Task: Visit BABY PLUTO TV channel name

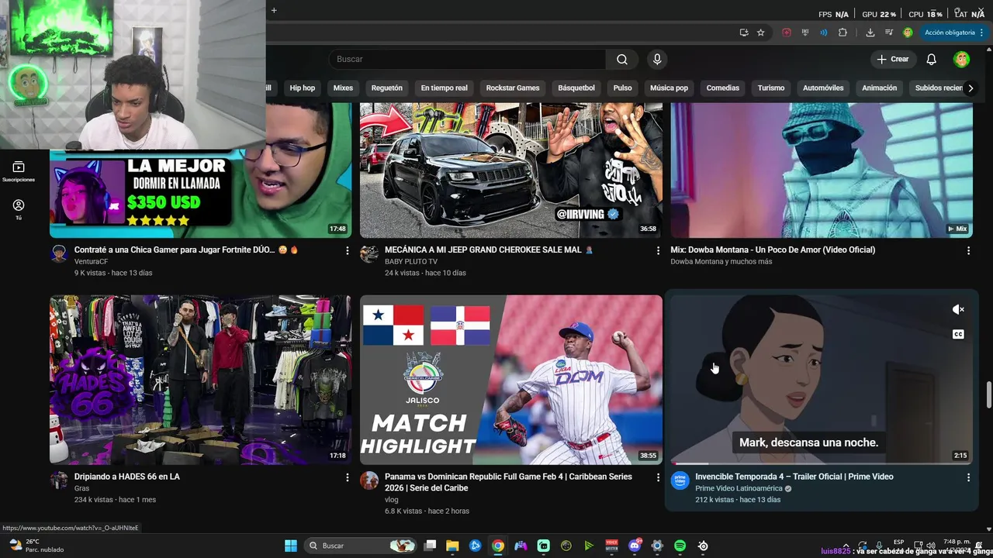Action: click(x=411, y=262)
